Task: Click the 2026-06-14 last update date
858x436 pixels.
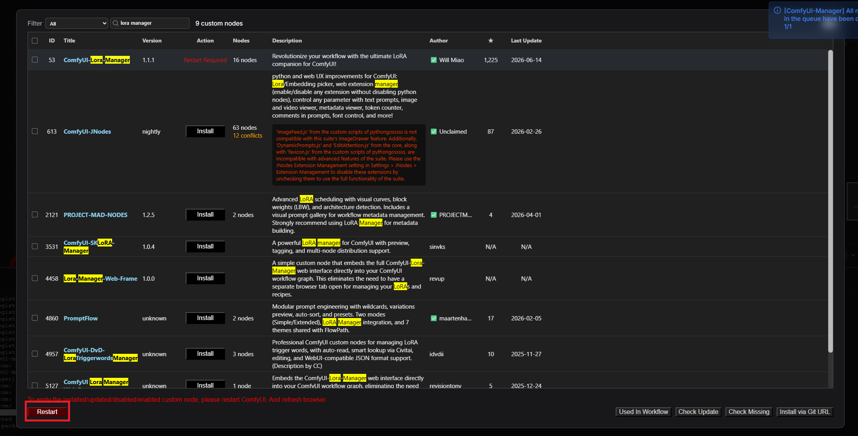Action: tap(526, 60)
